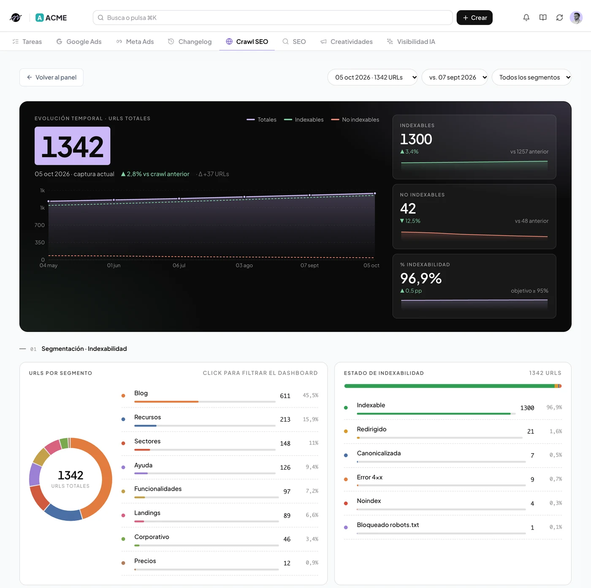Viewport: 591px width, 588px height.
Task: Focus the search field Busca o pulsa
Action: point(273,18)
